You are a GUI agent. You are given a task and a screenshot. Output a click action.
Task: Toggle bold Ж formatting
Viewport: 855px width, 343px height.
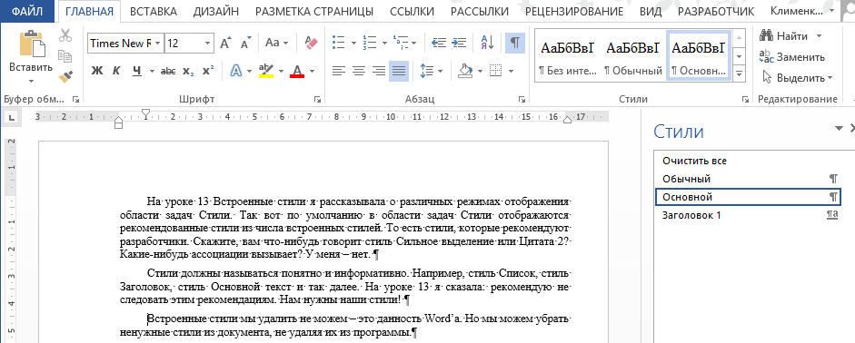97,71
